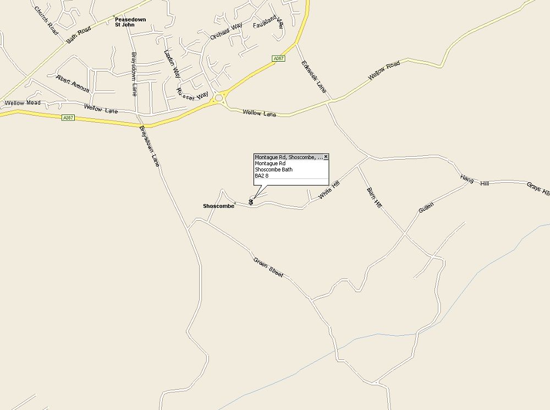Select the roundabout junction on the A367
The width and height of the screenshot is (550, 410).
(219, 98)
